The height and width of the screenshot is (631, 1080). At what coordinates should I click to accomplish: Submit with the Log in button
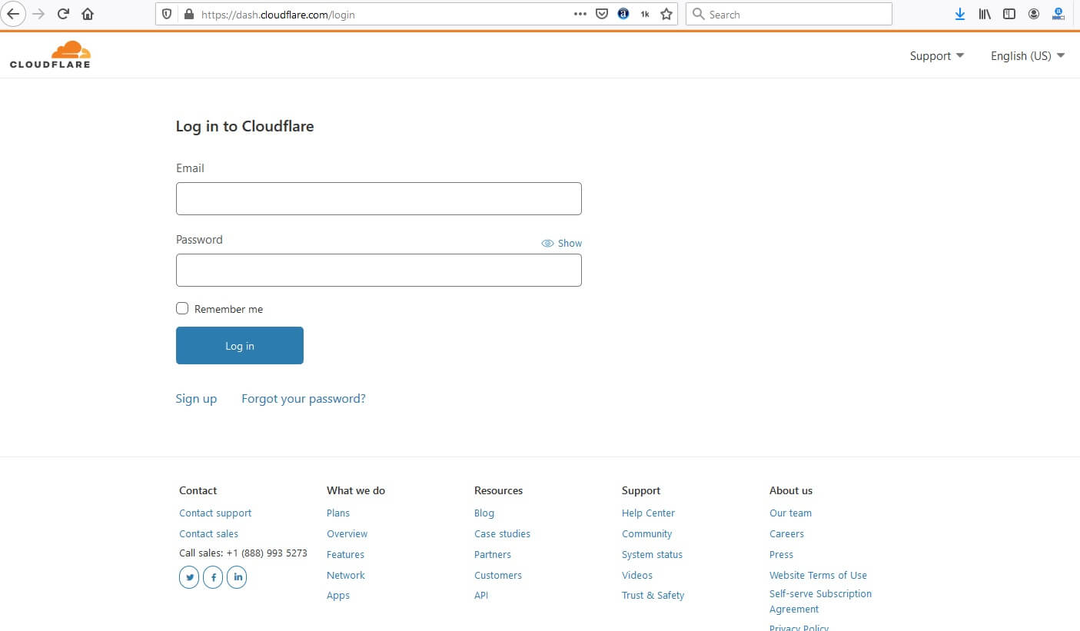[x=240, y=346]
